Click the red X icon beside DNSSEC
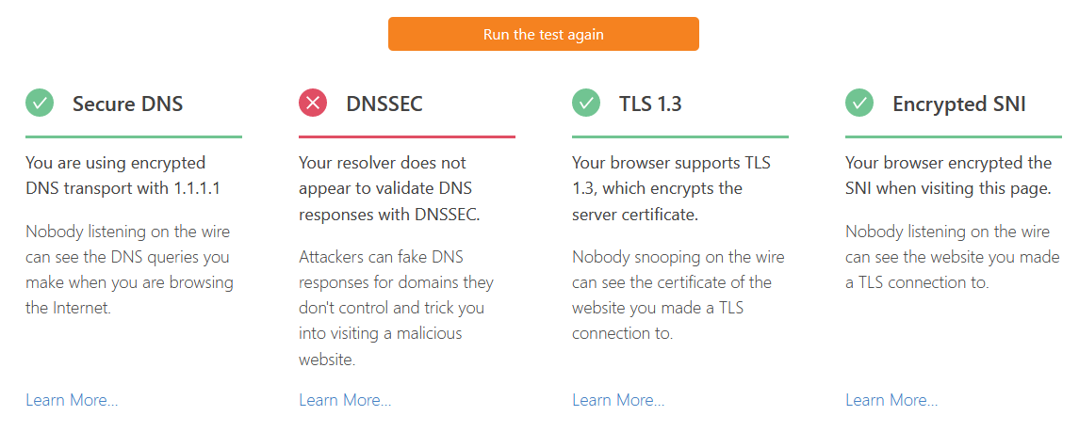This screenshot has height=432, width=1079. [313, 103]
